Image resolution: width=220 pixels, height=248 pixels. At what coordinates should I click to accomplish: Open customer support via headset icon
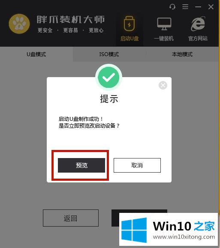(172, 7)
